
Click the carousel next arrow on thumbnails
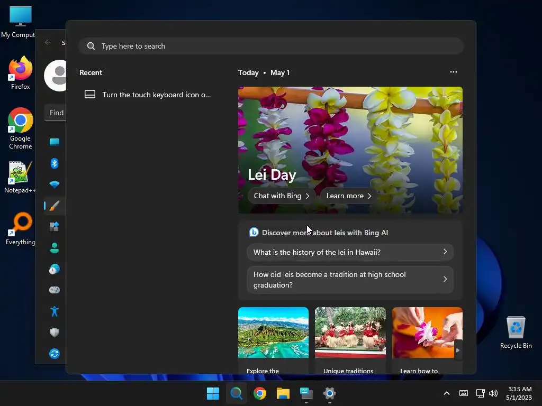(458, 350)
